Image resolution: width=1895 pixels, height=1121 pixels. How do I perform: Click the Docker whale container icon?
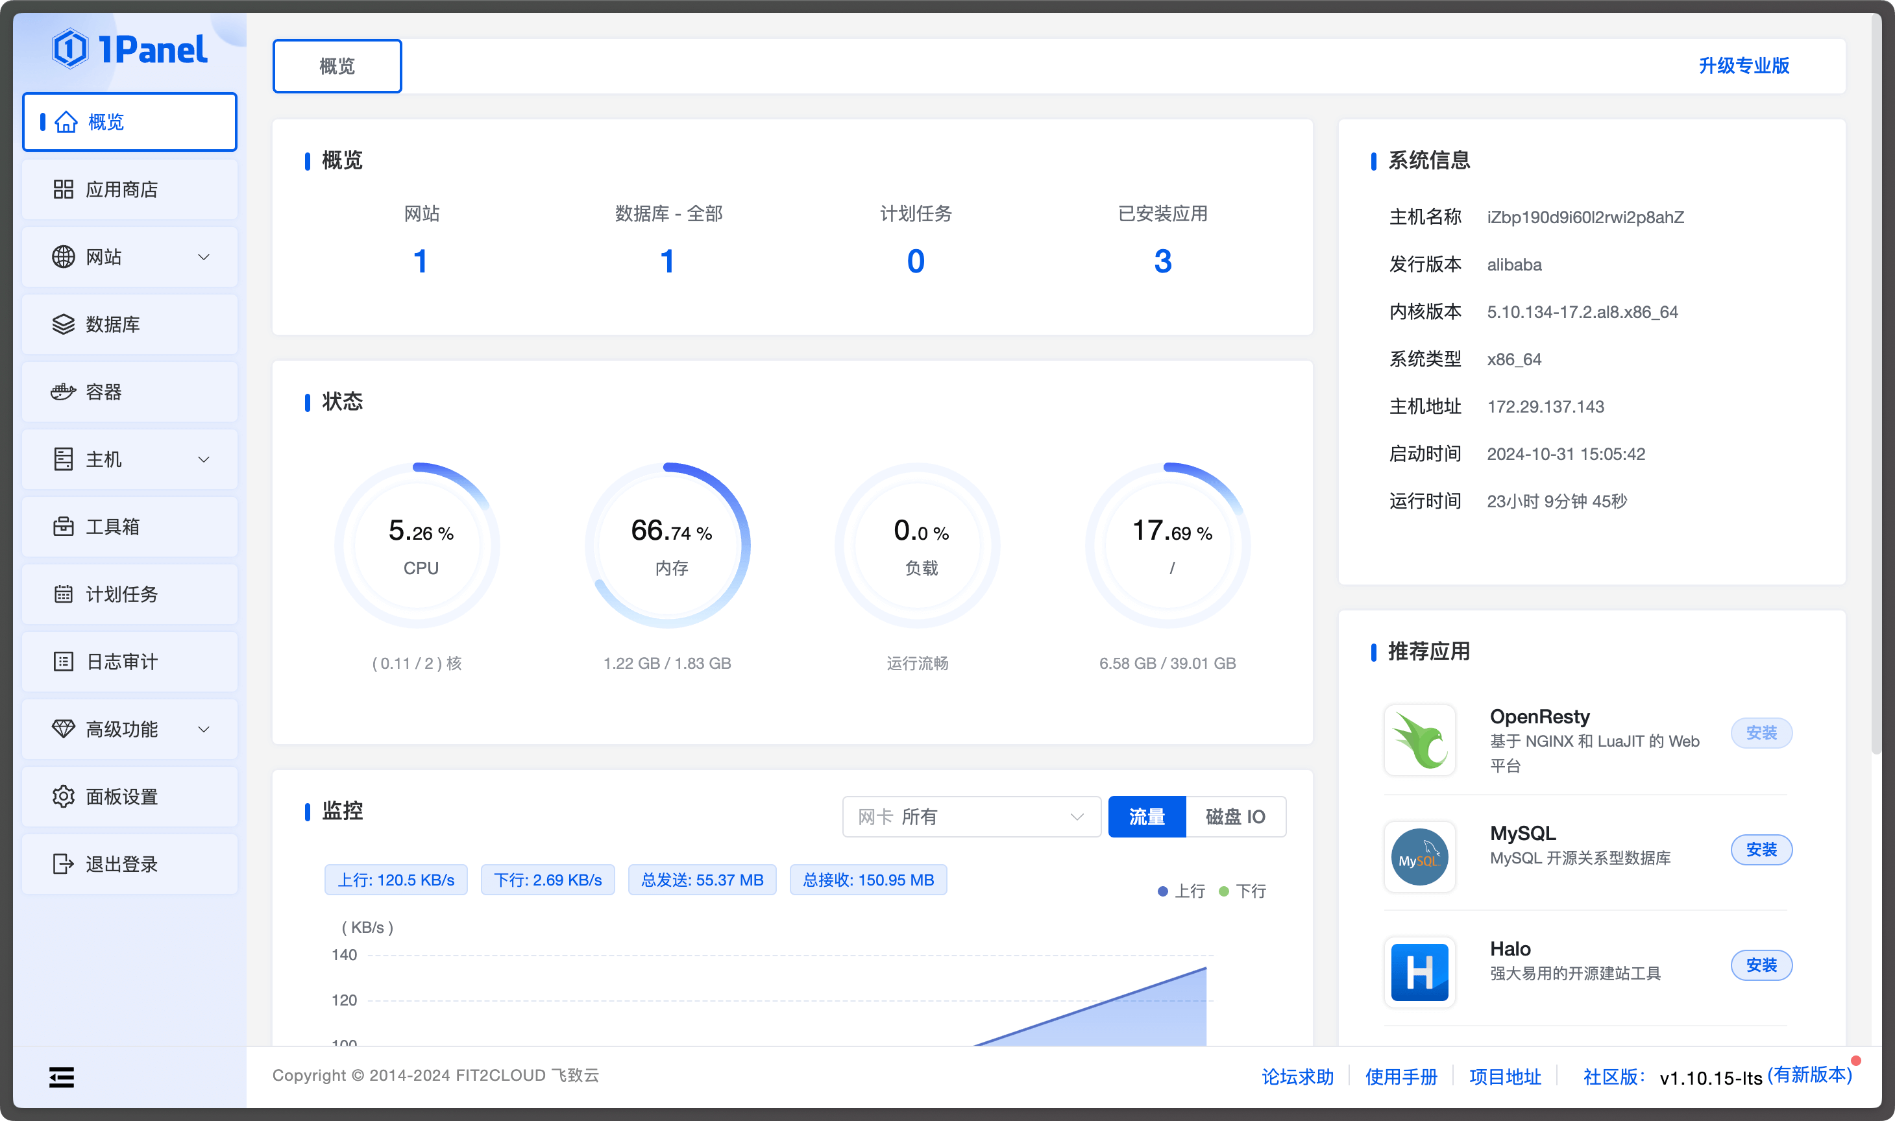(x=64, y=392)
